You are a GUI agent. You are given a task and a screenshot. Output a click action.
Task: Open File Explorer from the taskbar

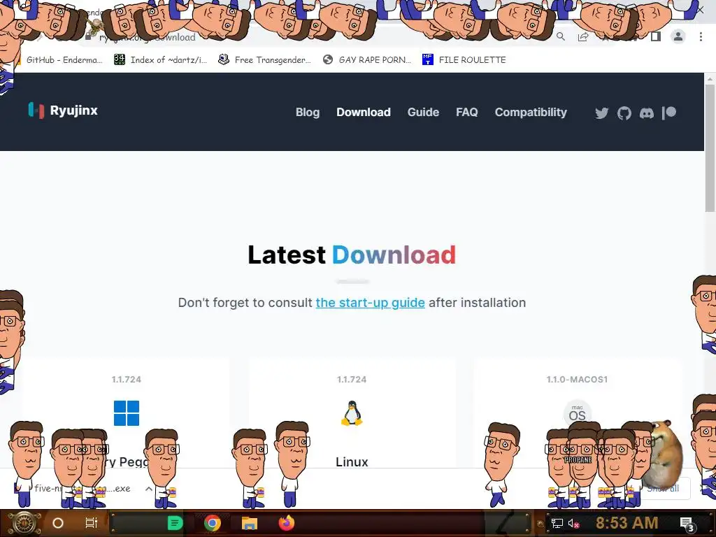tap(250, 523)
